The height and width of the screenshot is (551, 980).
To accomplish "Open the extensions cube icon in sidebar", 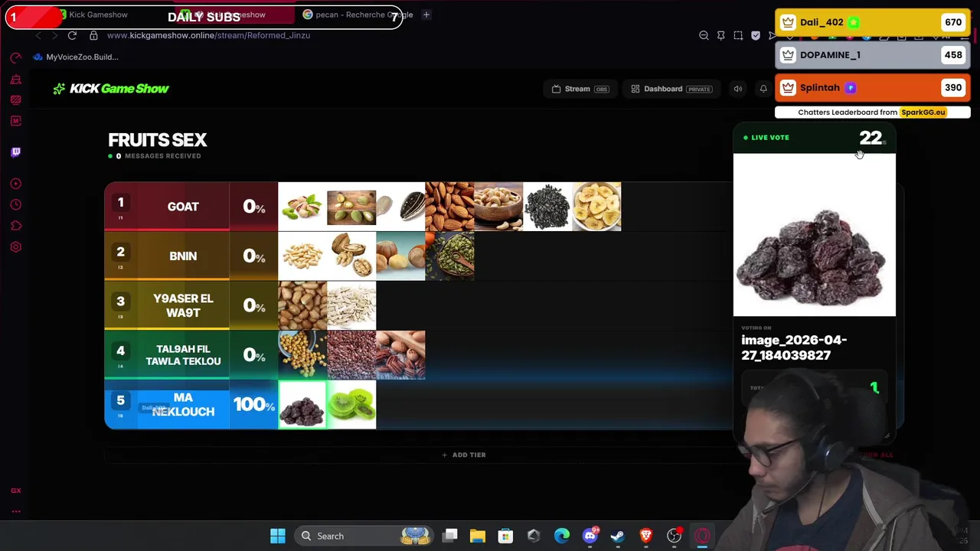I will (15, 226).
